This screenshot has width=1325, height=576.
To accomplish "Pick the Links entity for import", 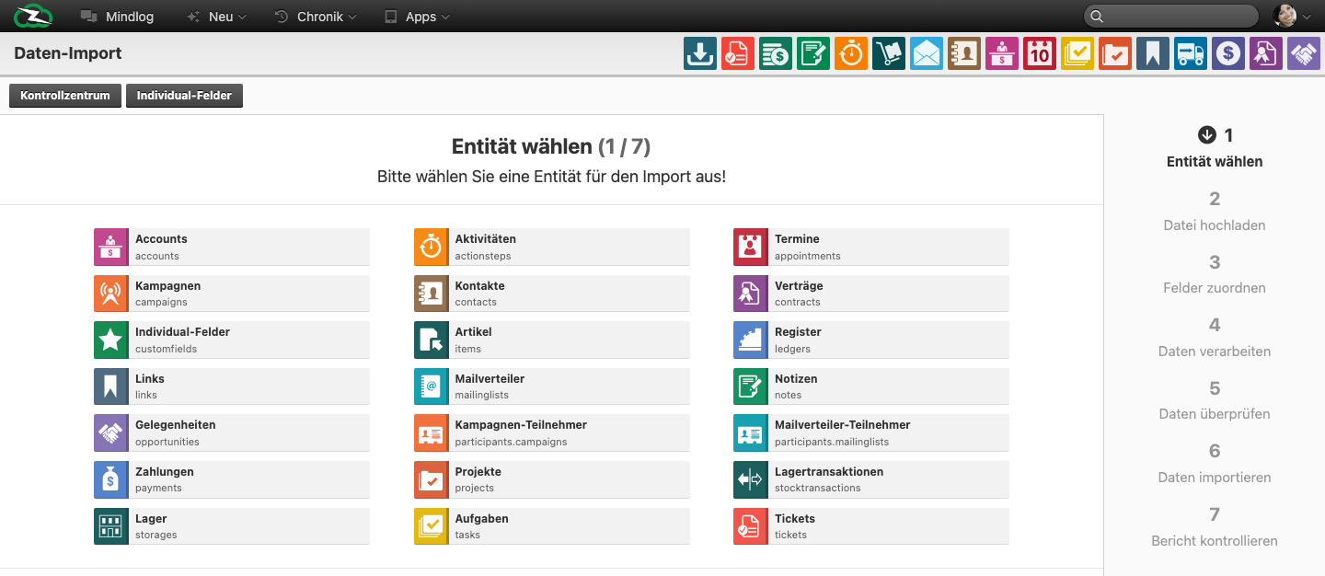I will click(232, 386).
